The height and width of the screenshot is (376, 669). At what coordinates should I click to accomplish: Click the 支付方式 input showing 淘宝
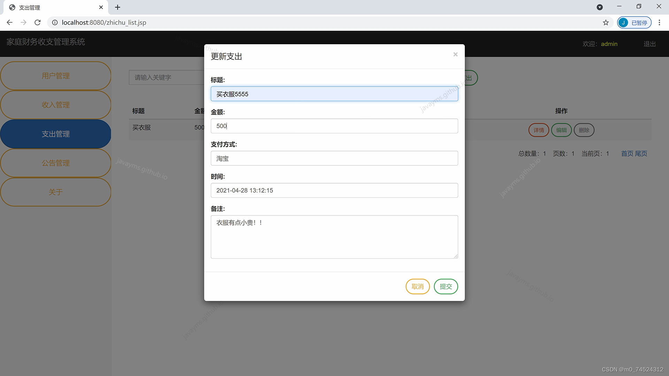(x=334, y=158)
